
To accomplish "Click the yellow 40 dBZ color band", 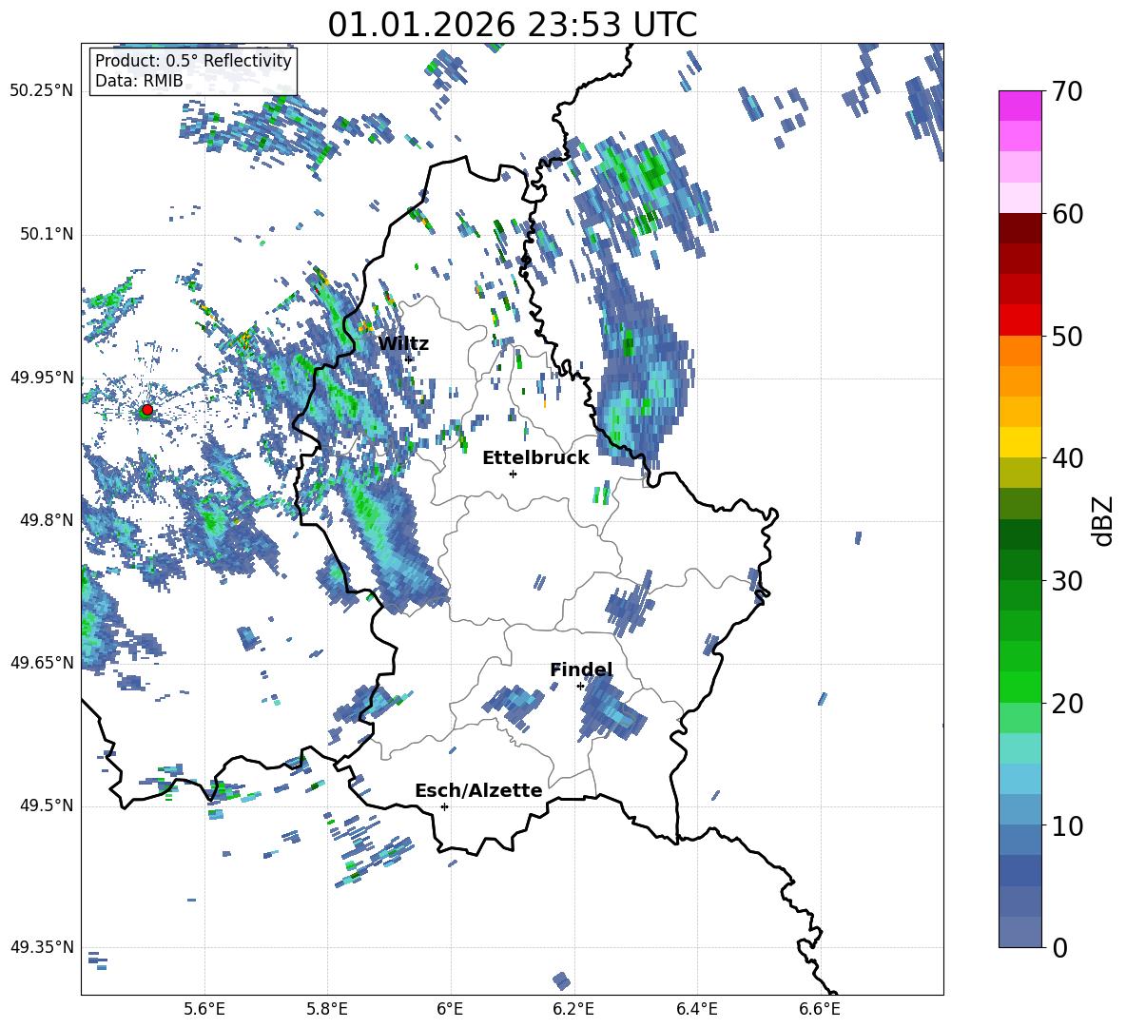I will pyautogui.click(x=1019, y=442).
